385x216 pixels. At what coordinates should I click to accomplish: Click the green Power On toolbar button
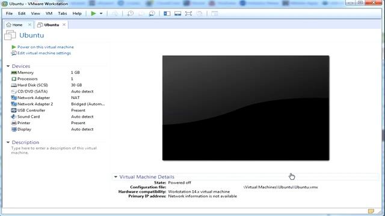(x=93, y=13)
